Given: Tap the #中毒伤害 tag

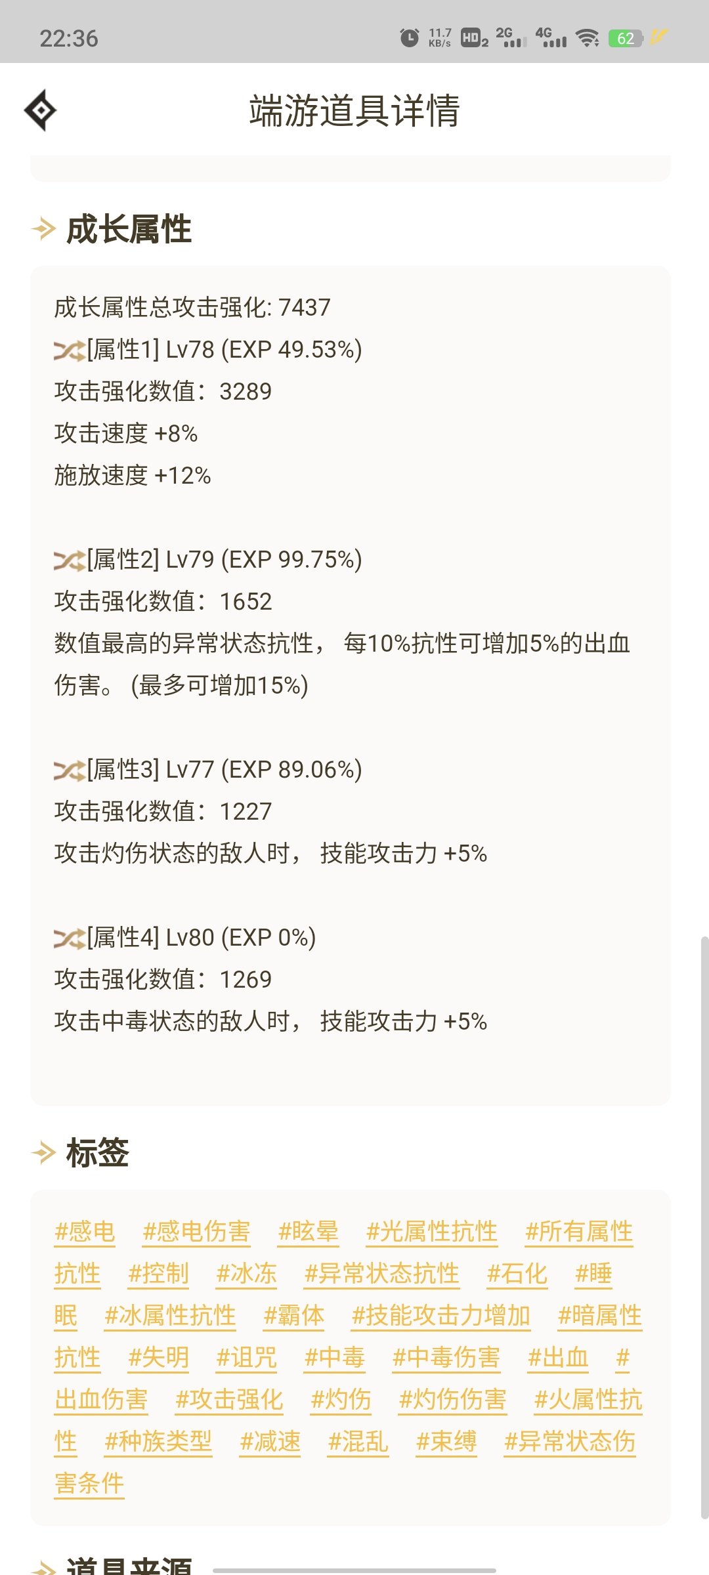Looking at the screenshot, I should [446, 1358].
